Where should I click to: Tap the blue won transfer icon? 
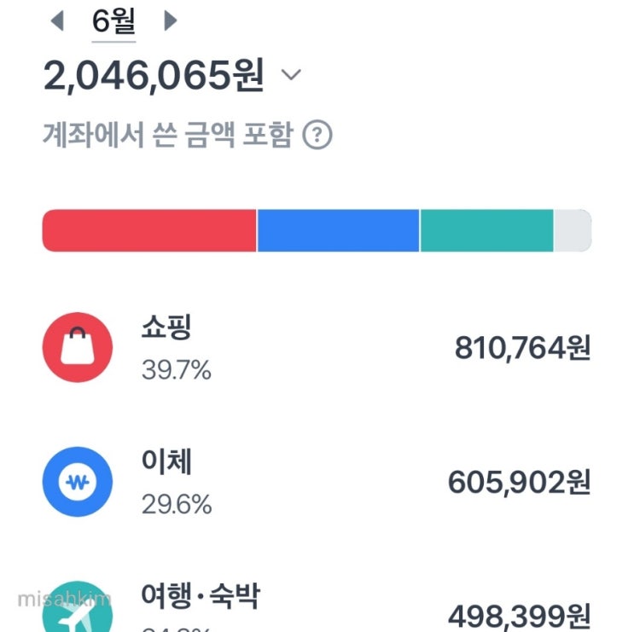point(78,484)
